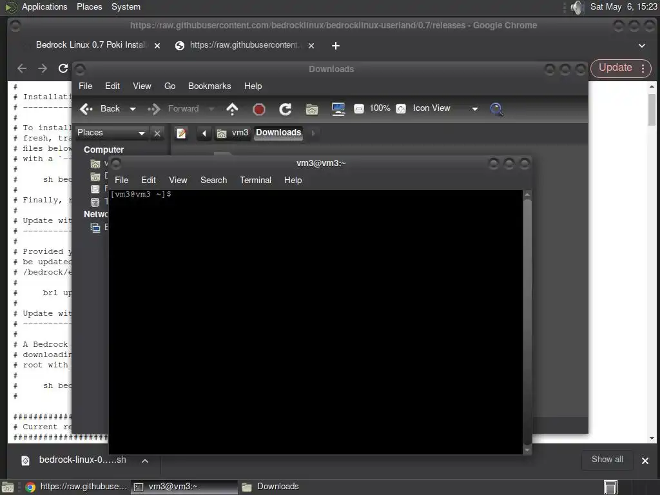
Task: Reload the Downloads folder in file manager
Action: tap(285, 109)
